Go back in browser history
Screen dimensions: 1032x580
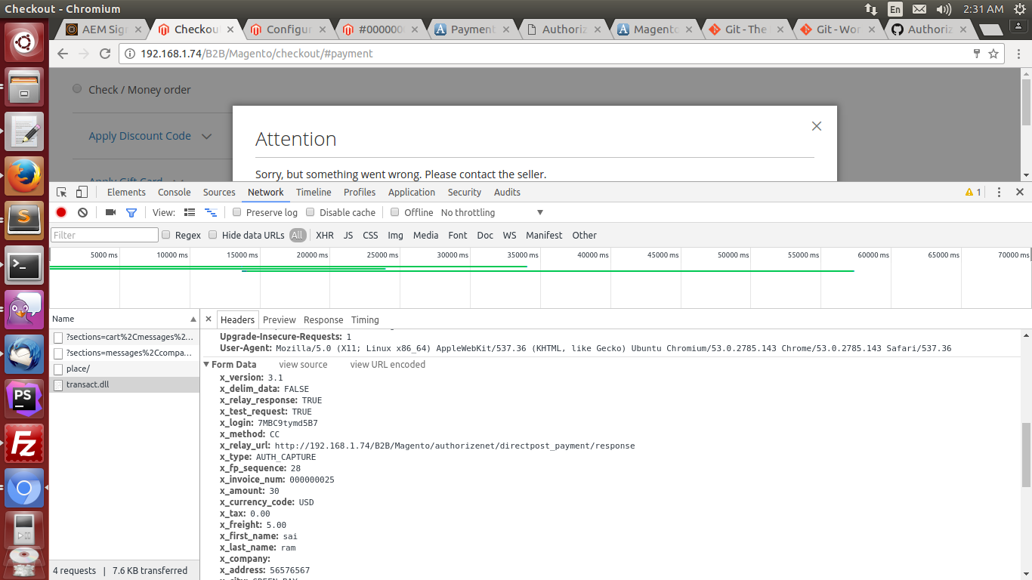(x=63, y=54)
